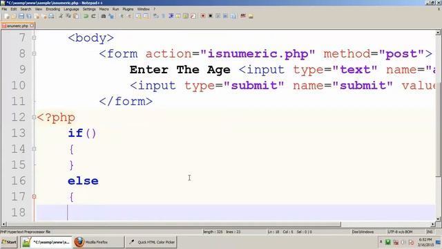Create a new file with New icon
The height and width of the screenshot is (249, 442).
pyautogui.click(x=7, y=16)
